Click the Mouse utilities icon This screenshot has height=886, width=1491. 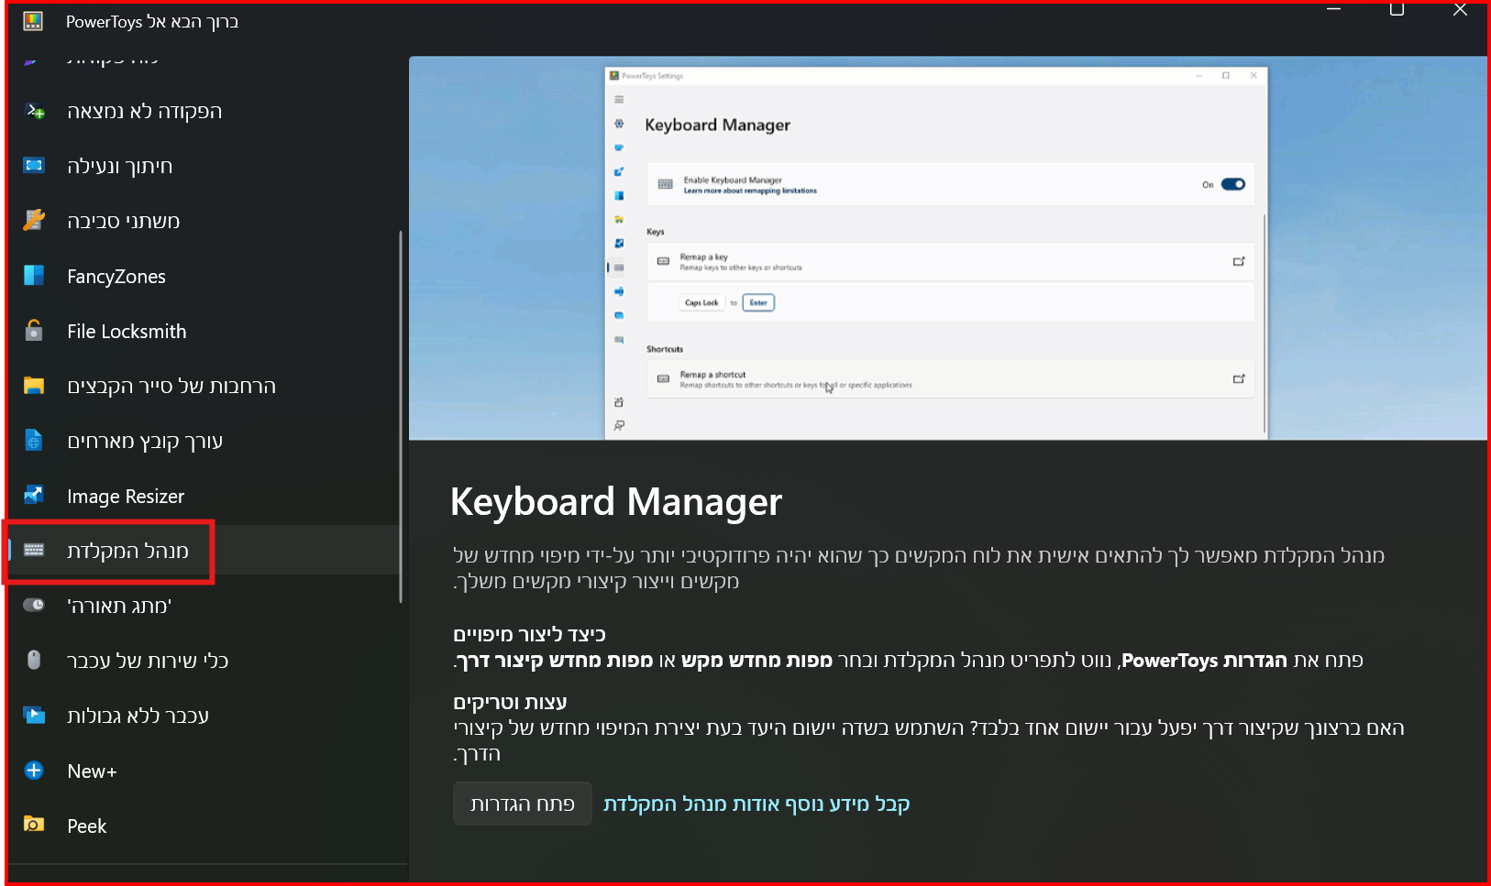tap(34, 661)
